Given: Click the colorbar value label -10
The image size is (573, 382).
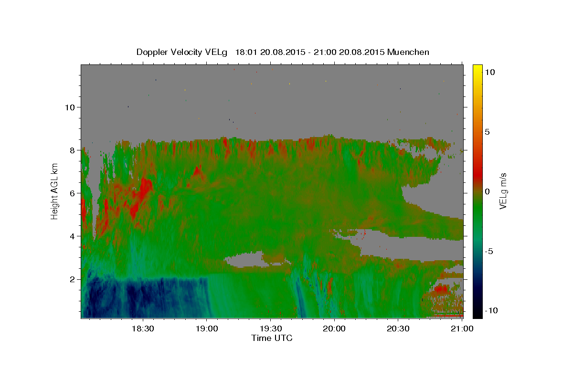Looking at the screenshot, I should click(x=491, y=311).
